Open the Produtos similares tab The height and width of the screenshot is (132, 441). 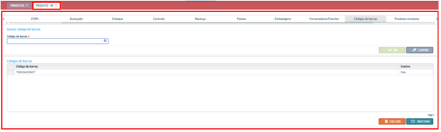[407, 19]
